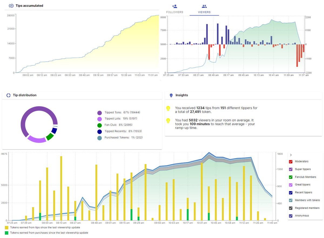Viewport: 324px width, 238px height.
Task: Click the Purchased Tokens teal legend dot
Action: (x=100, y=138)
